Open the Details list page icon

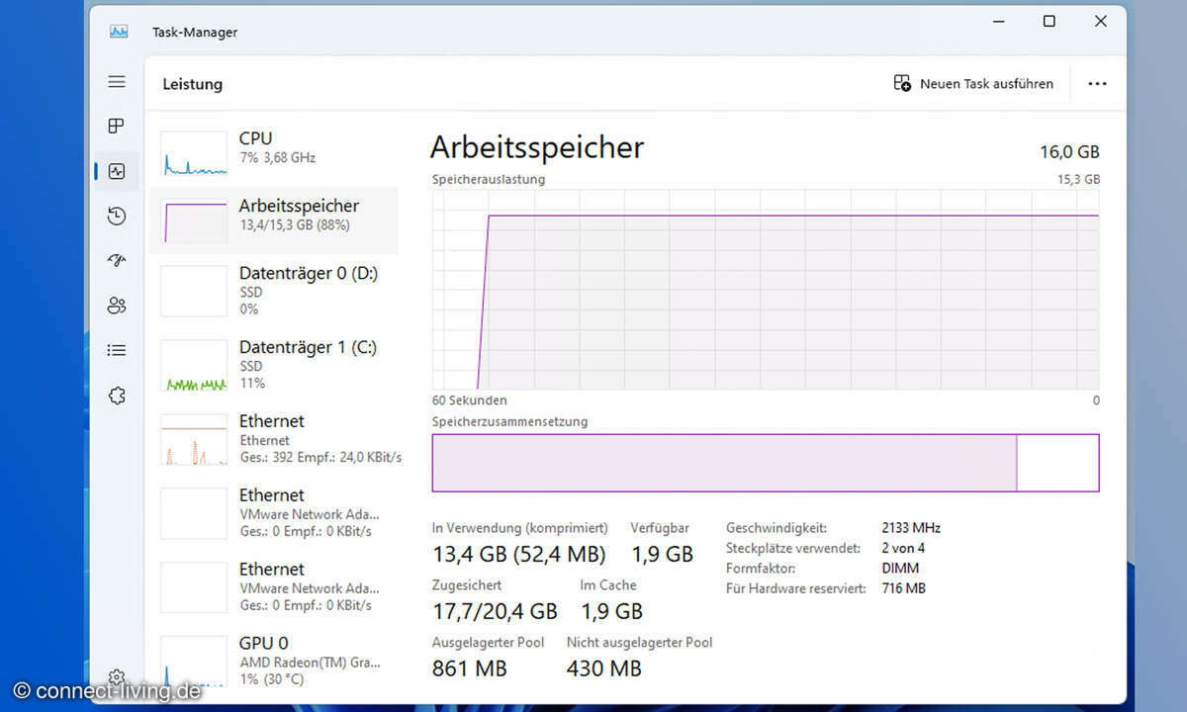coord(117,350)
